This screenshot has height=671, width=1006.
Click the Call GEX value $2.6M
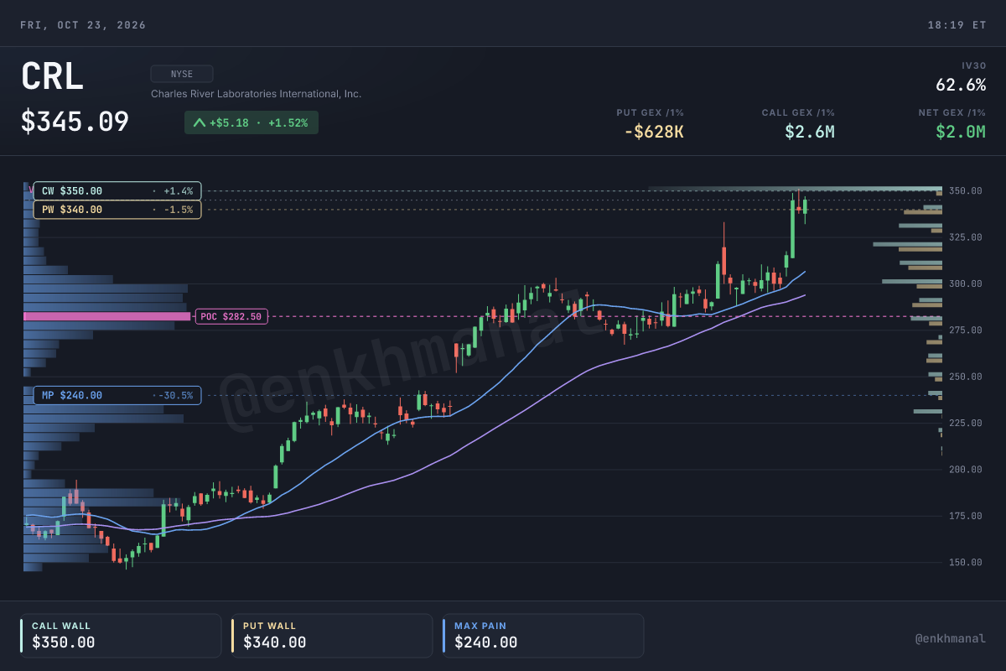tap(810, 131)
